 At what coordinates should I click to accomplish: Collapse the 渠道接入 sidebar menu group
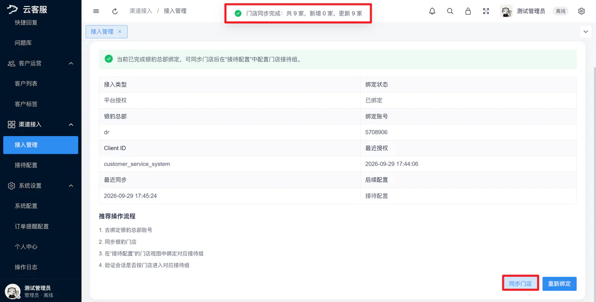click(x=41, y=124)
